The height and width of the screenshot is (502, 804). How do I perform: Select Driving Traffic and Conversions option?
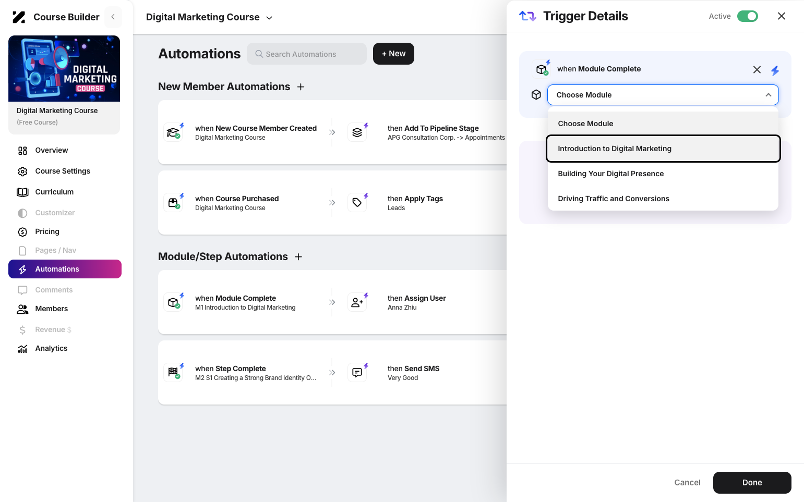[663, 199]
